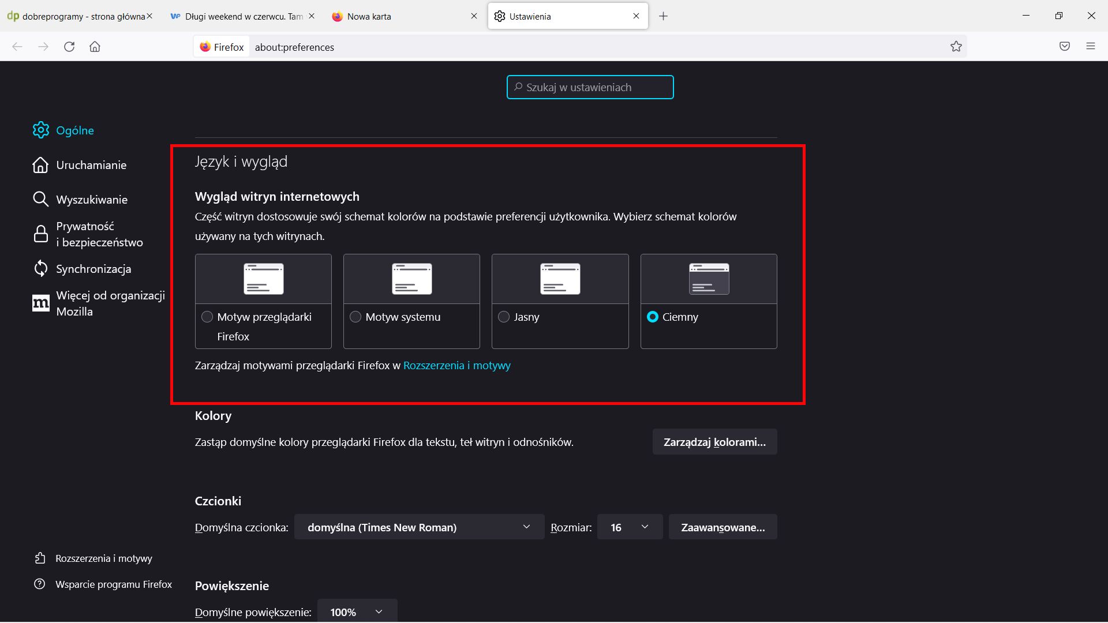Open the Prywatność i bezpieczeństwo lock icon

pyautogui.click(x=40, y=234)
